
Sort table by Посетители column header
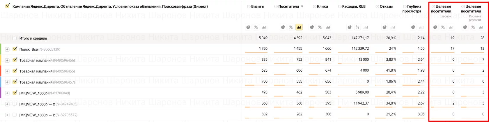click(x=288, y=6)
